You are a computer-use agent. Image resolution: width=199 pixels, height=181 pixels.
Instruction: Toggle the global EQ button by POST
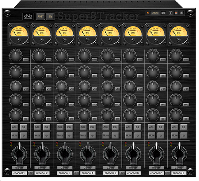(x=50, y=17)
